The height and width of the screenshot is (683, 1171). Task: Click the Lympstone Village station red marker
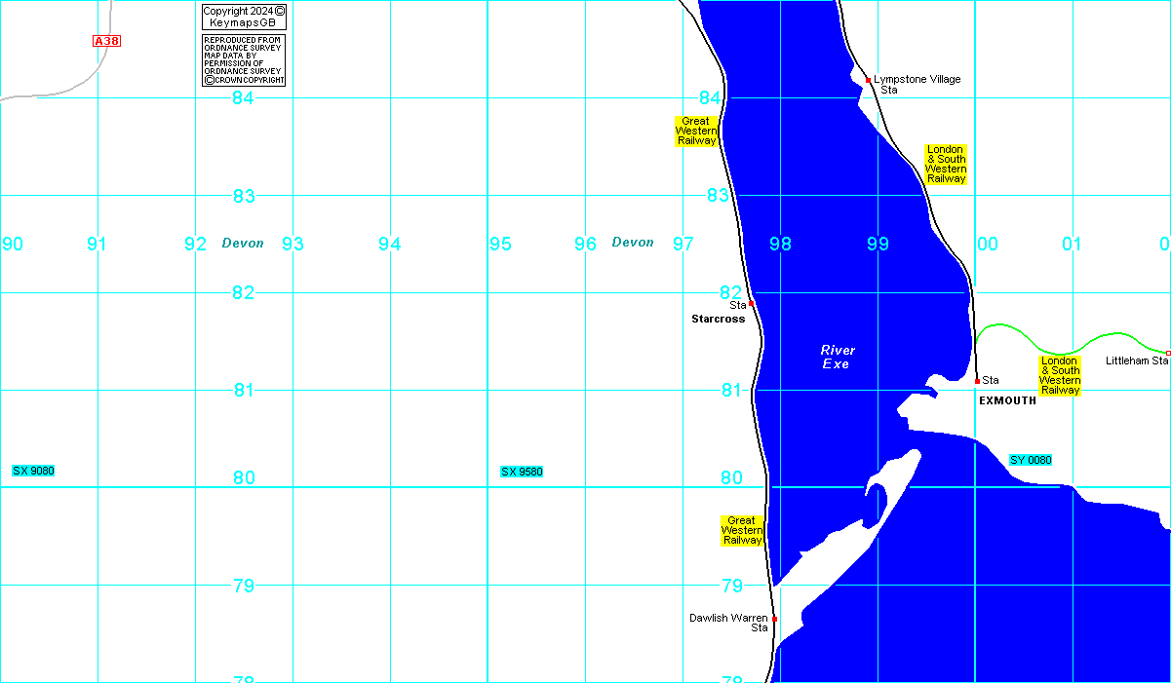click(868, 80)
